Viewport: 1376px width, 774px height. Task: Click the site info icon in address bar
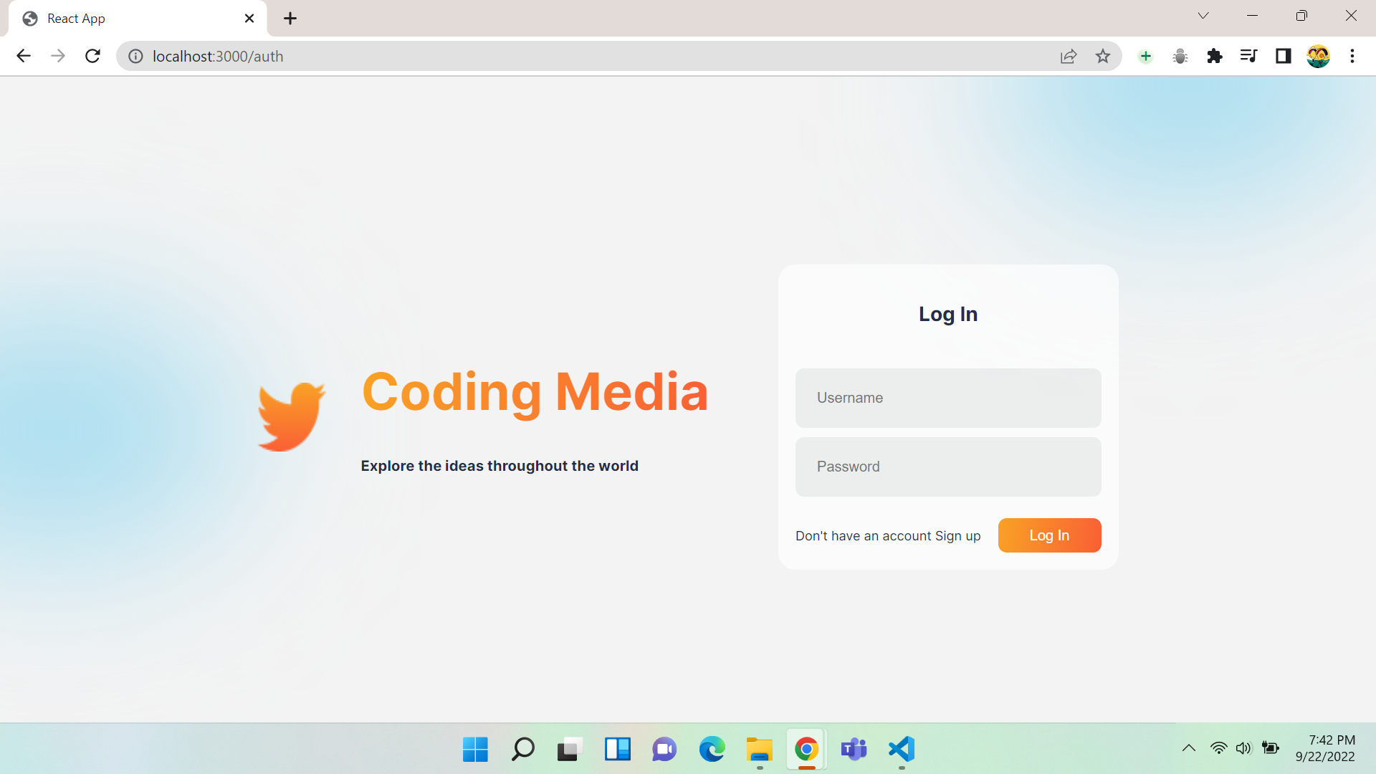[135, 56]
